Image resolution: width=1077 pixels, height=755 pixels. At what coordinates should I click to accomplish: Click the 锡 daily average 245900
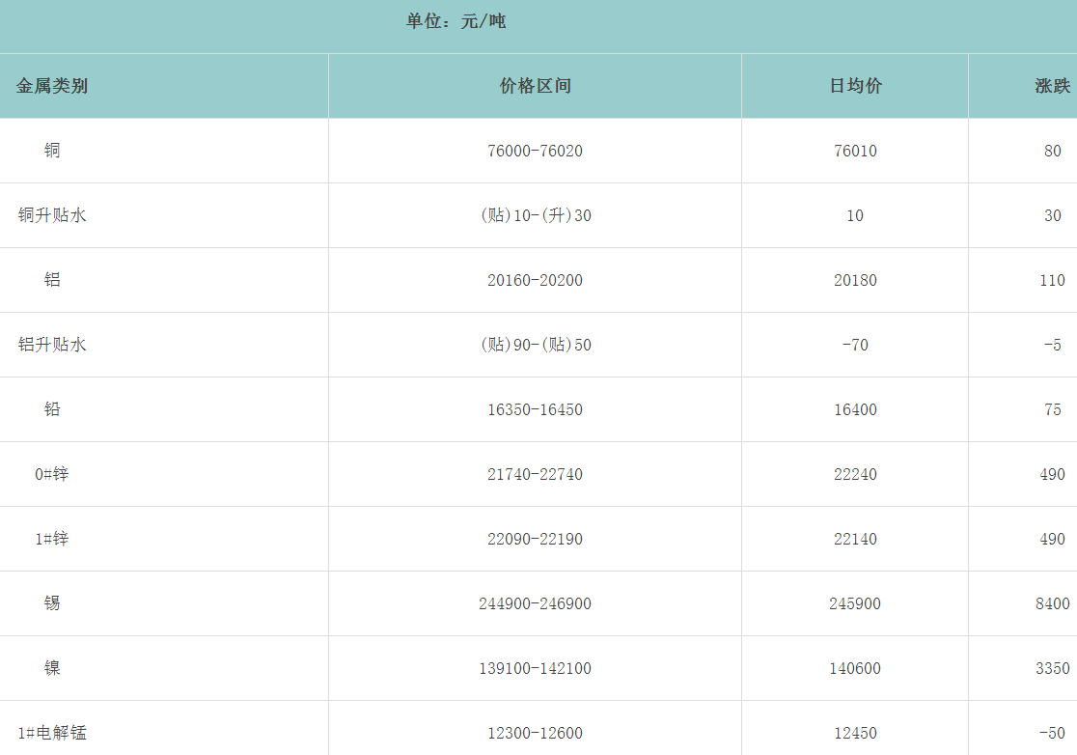[x=855, y=603]
